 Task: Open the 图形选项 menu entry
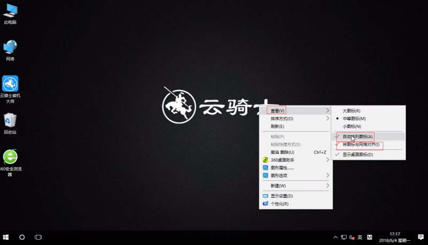[295, 175]
